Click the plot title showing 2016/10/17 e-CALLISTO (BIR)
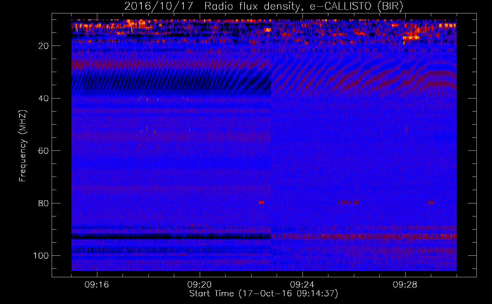This screenshot has height=304, width=492. click(x=264, y=6)
